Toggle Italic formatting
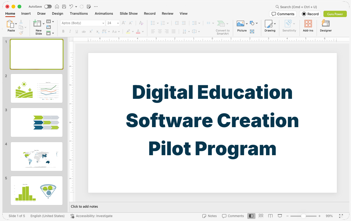The image size is (351, 221). click(x=70, y=31)
